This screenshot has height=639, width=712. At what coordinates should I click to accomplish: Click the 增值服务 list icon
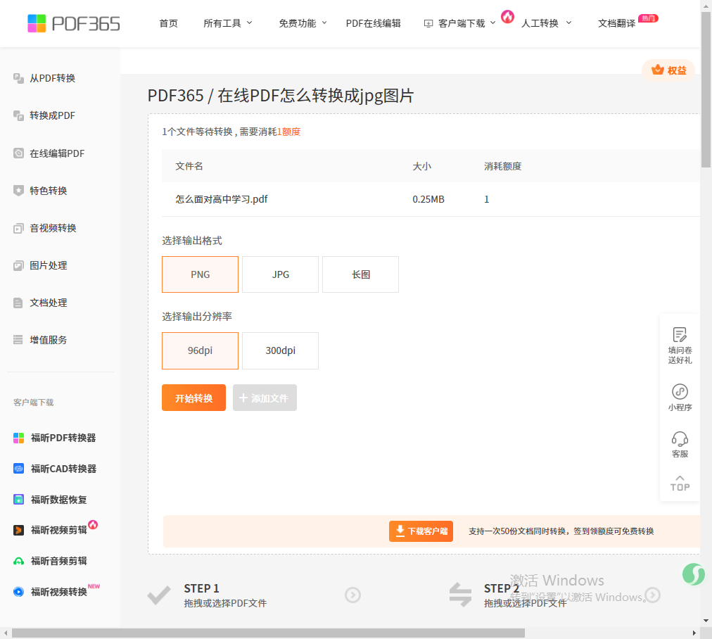(18, 340)
